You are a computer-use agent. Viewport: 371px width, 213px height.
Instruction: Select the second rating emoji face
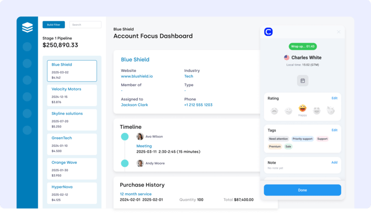[288, 111]
